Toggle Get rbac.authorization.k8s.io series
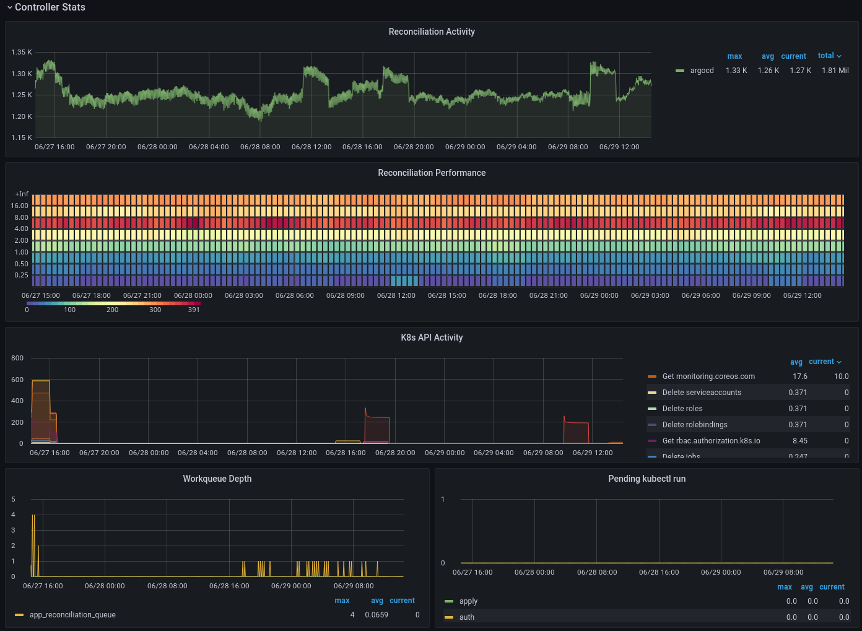The width and height of the screenshot is (862, 631). (x=711, y=441)
